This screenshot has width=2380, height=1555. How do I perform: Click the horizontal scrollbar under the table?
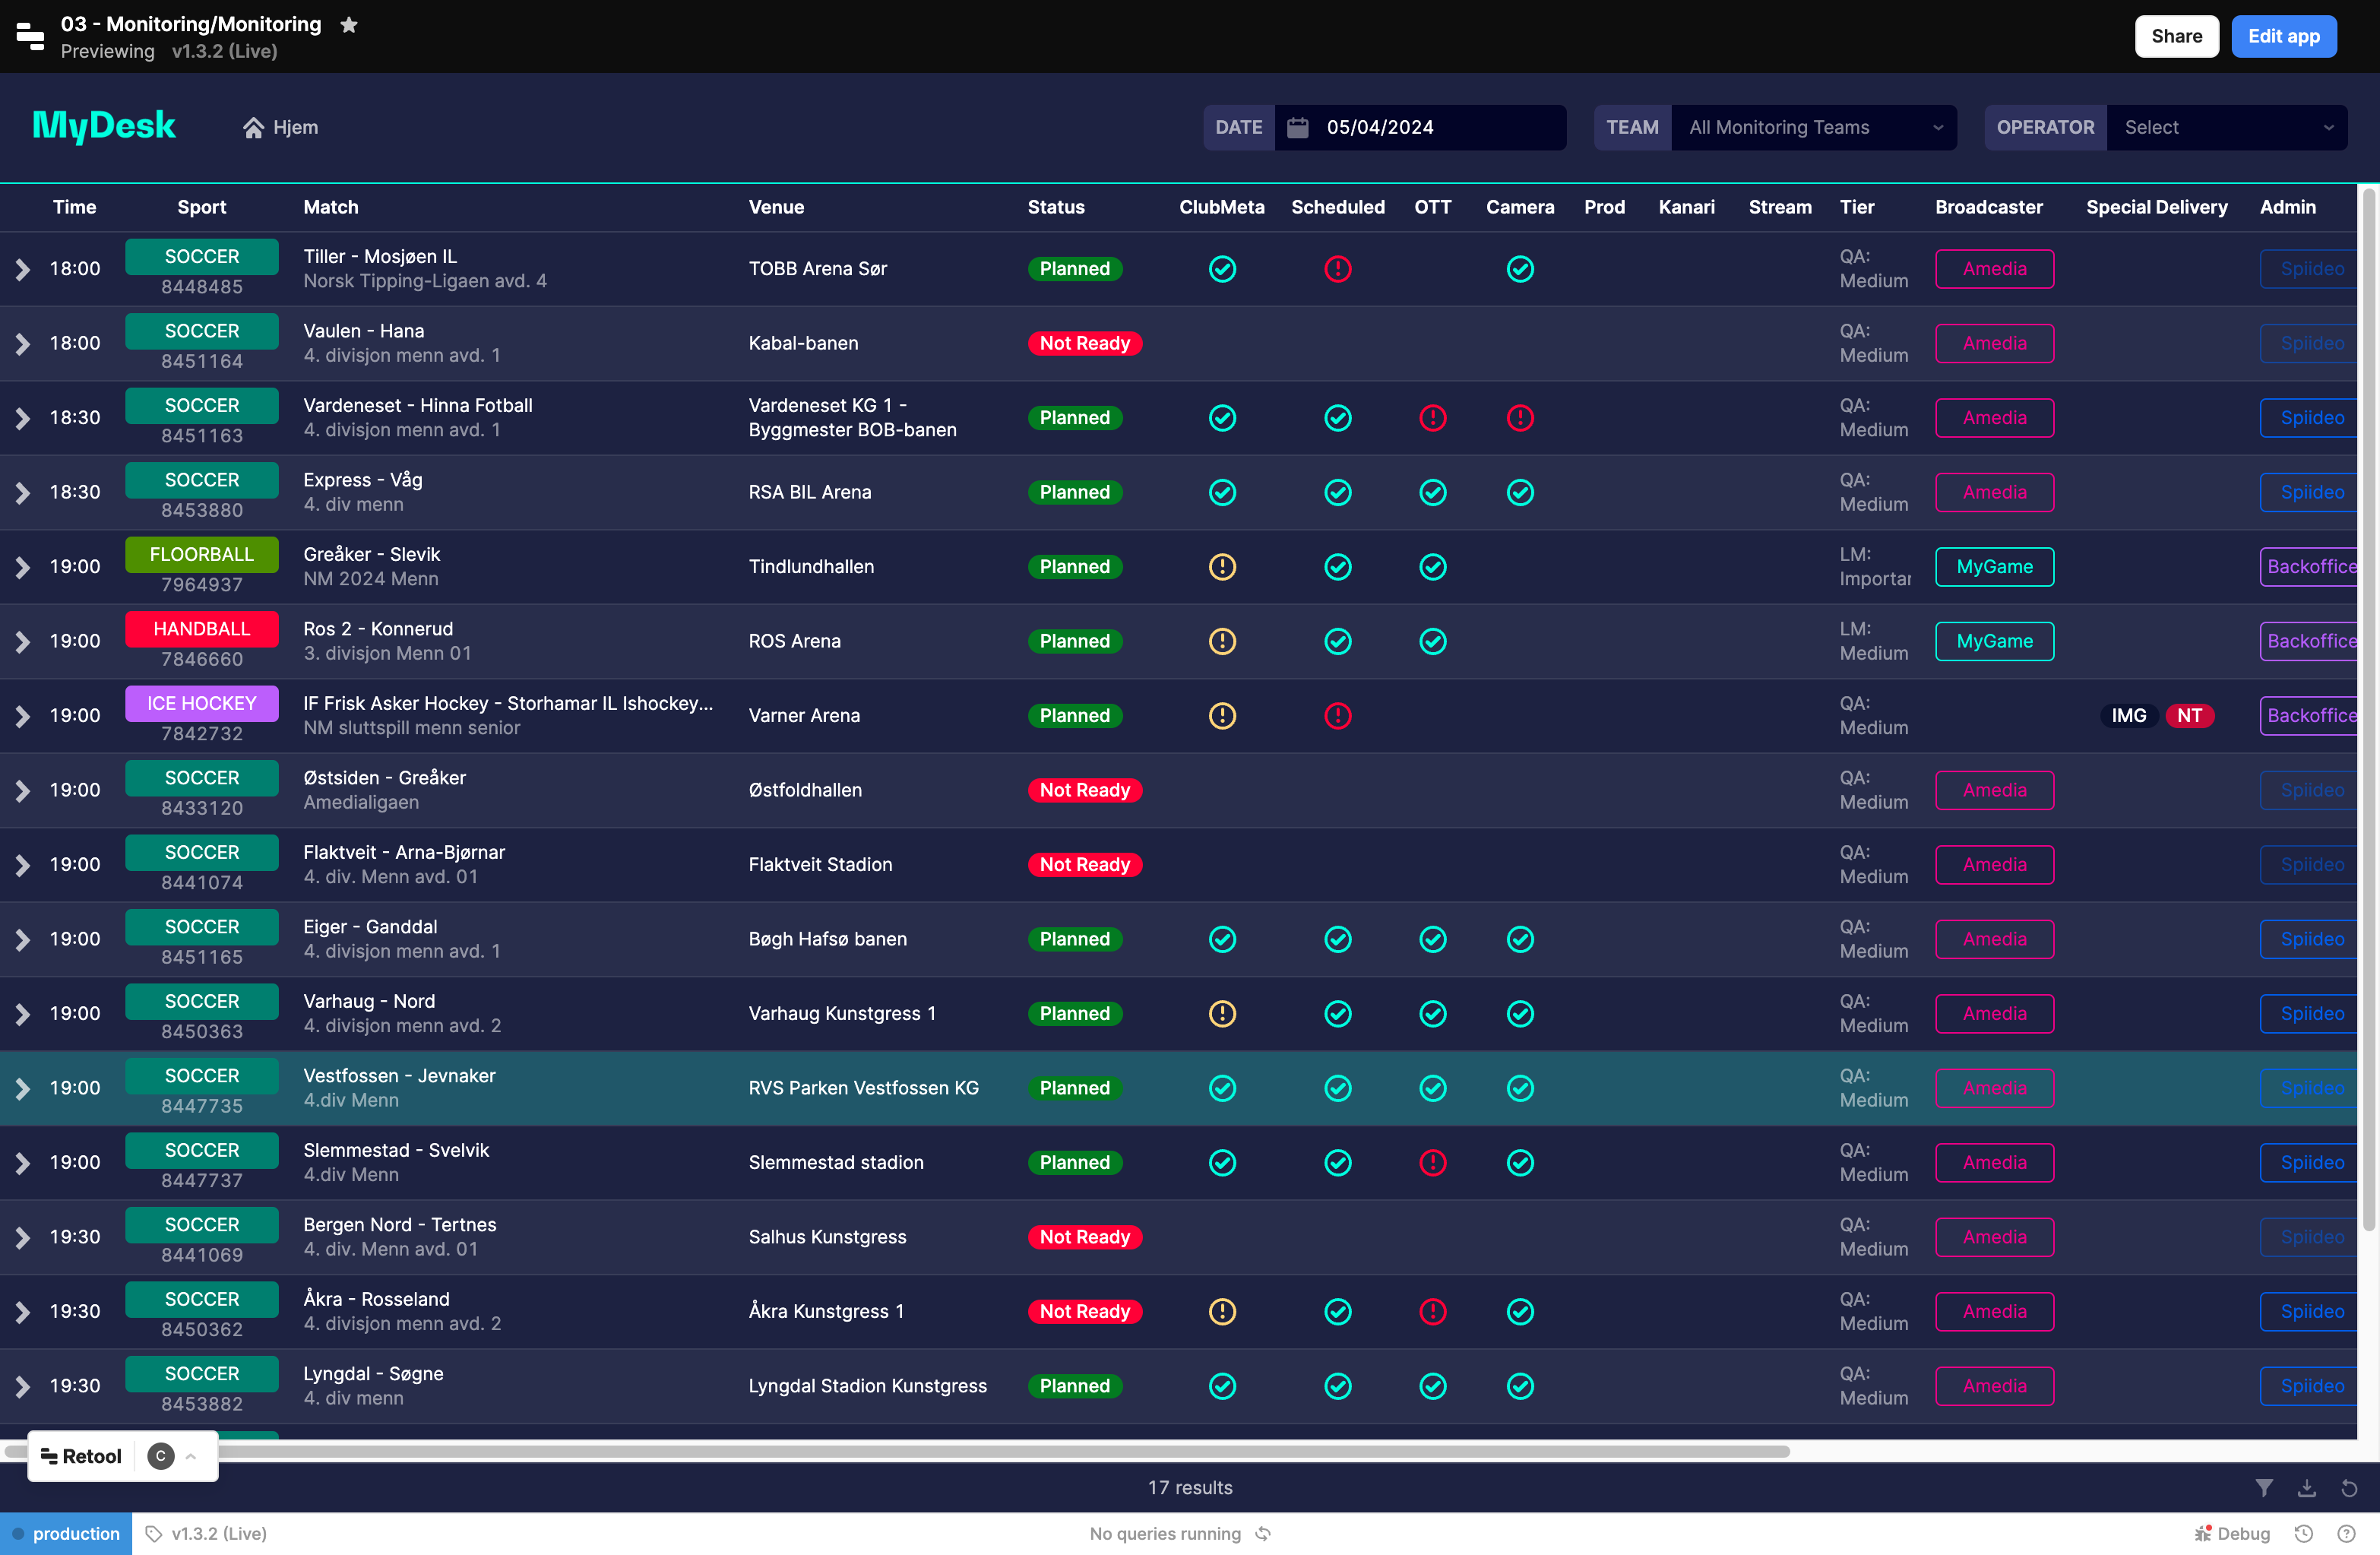(895, 1451)
